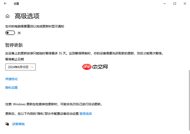Screen dimensions: 190x134
Task: Open the 传递优化 link
Action: pyautogui.click(x=11, y=78)
